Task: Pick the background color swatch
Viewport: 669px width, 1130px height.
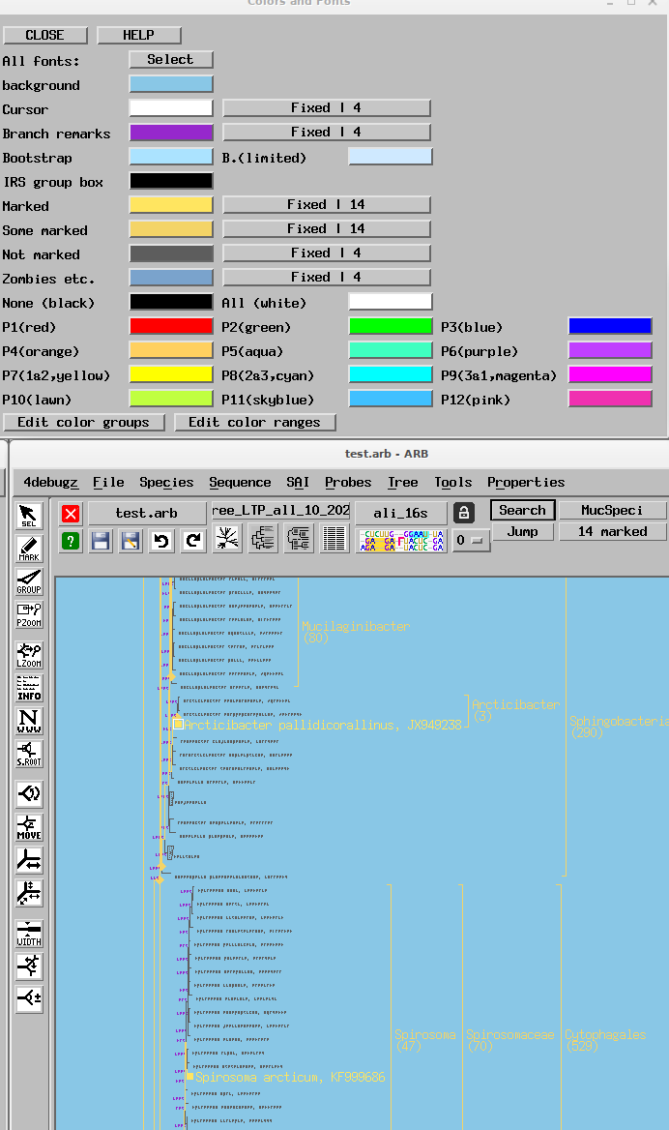Action: (171, 84)
